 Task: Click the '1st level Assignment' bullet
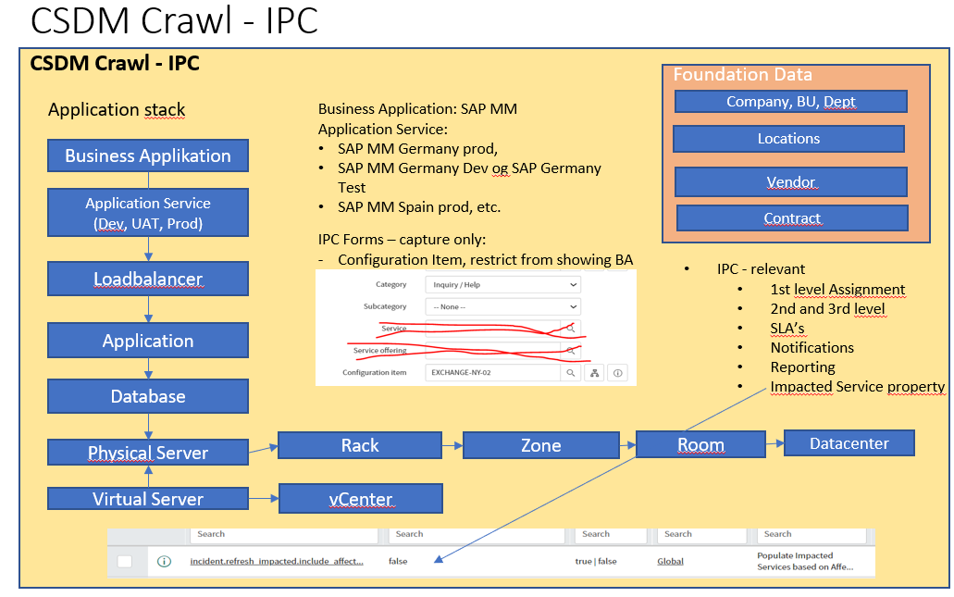click(837, 290)
